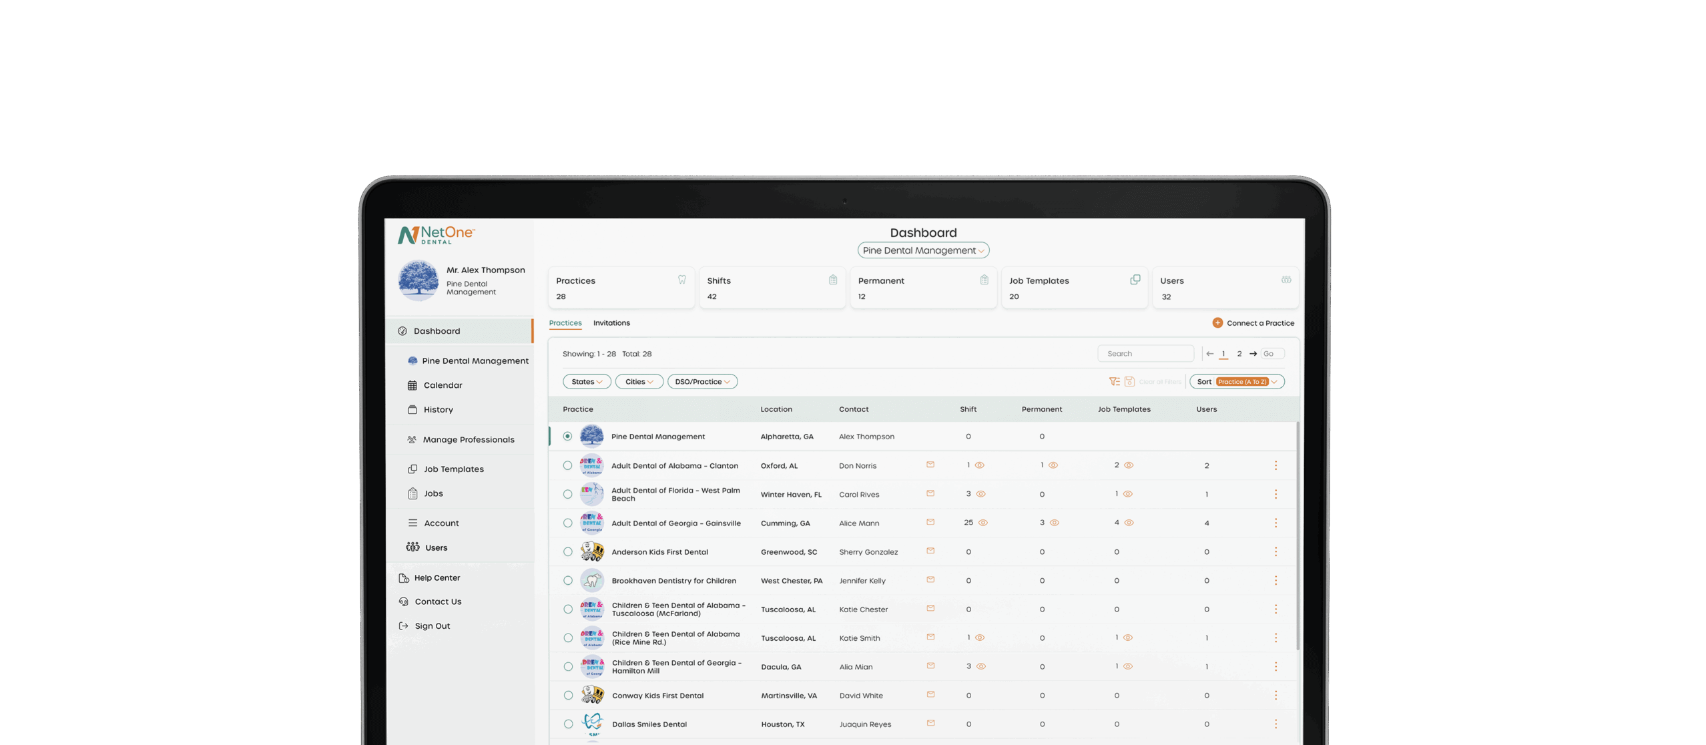
Task: Open the Pine Dental Management organization dropdown
Action: coord(922,250)
